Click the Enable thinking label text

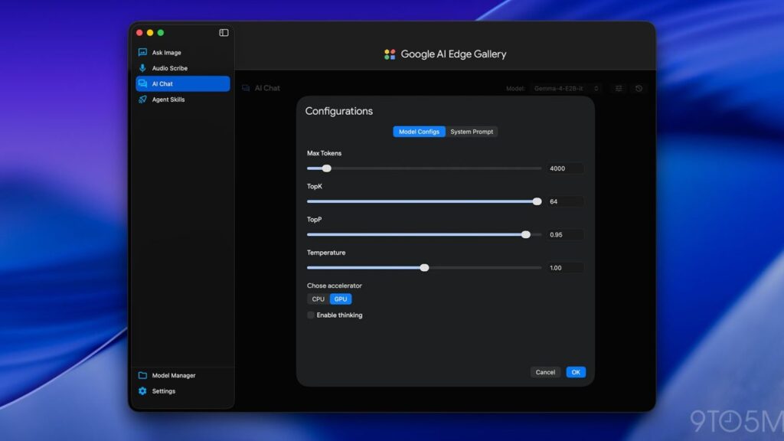(339, 315)
